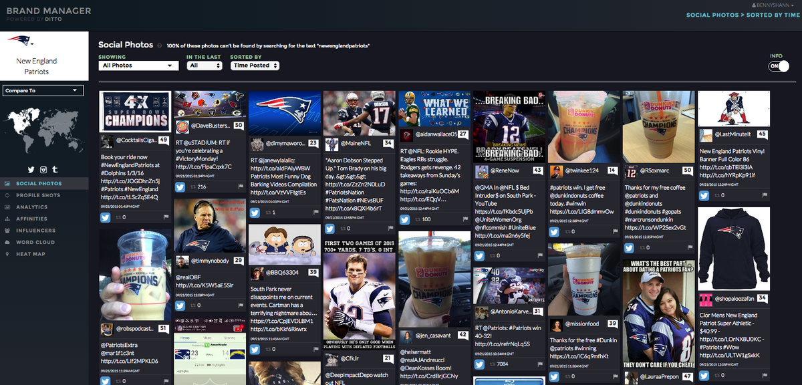Open the Instagram filter icon in sidebar
This screenshot has width=802, height=385.
click(x=43, y=170)
